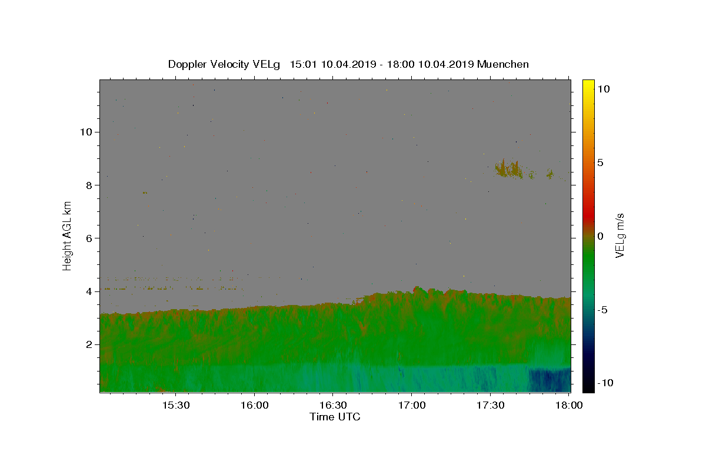Click the 16:30 time tick label
Screen dimensions: 706x471
click(332, 406)
